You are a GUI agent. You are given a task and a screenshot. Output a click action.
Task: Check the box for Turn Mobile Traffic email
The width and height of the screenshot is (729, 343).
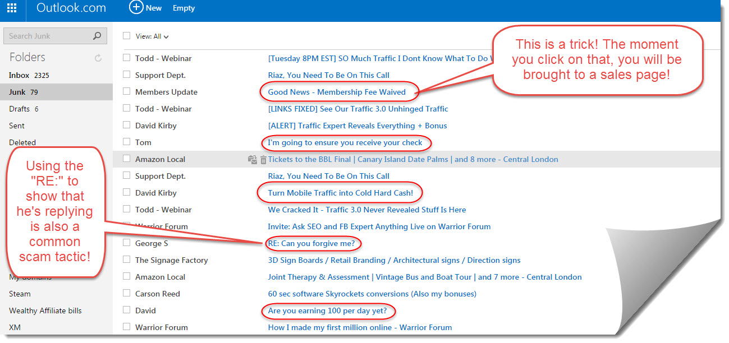click(126, 192)
